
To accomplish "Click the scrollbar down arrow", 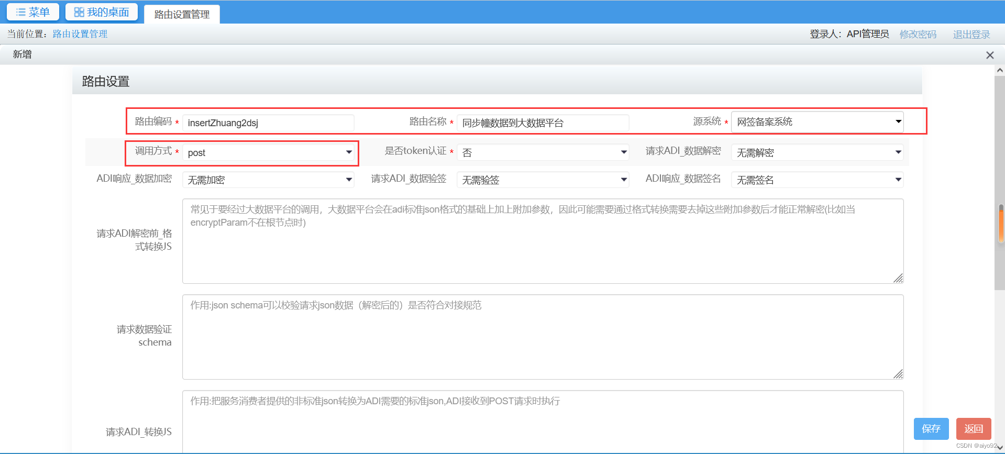I will tap(1000, 448).
